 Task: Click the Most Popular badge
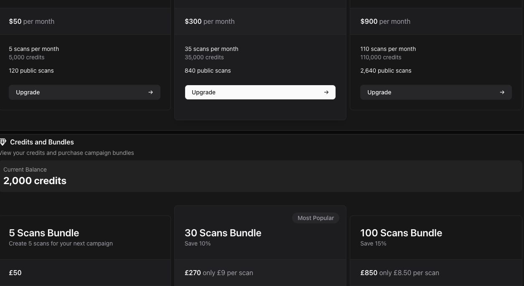point(315,218)
